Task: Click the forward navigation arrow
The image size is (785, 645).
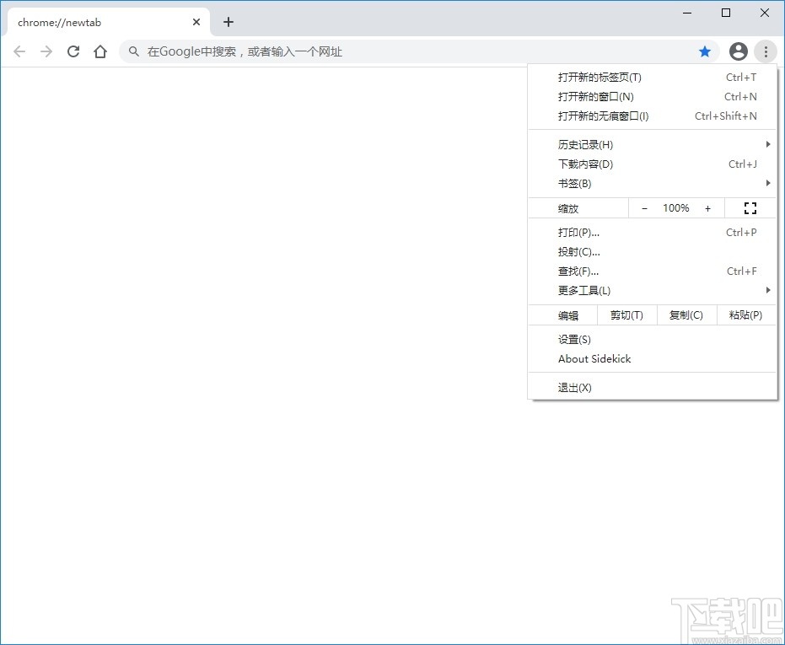Action: tap(46, 51)
